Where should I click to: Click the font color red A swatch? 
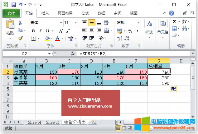click(x=57, y=38)
